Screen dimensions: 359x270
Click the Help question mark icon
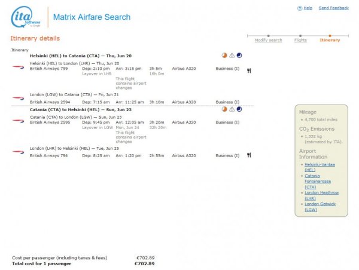[x=300, y=8]
